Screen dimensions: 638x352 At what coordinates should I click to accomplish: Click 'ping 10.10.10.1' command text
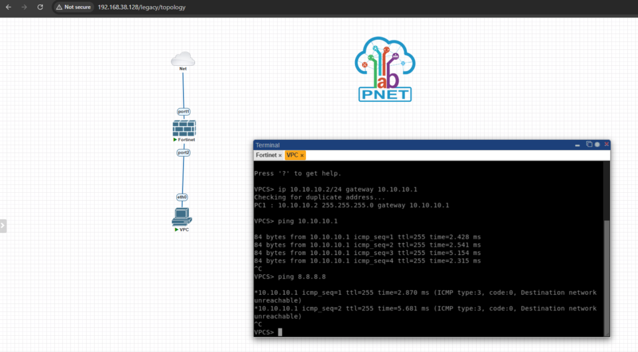(308, 221)
